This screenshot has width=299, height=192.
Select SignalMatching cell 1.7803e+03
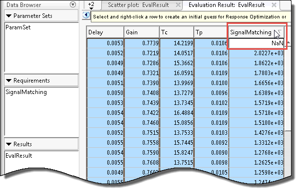(x=256, y=73)
